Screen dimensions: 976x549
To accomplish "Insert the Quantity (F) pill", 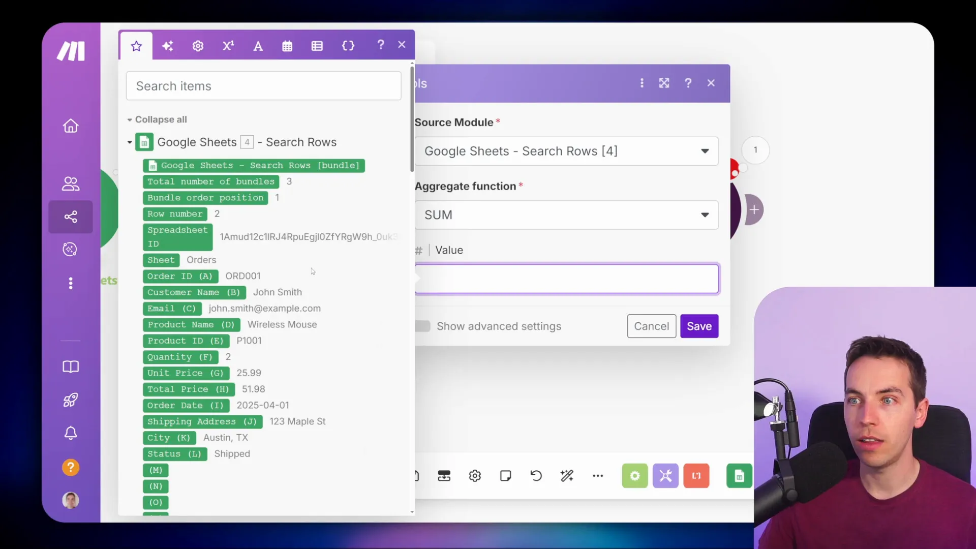I will click(180, 357).
